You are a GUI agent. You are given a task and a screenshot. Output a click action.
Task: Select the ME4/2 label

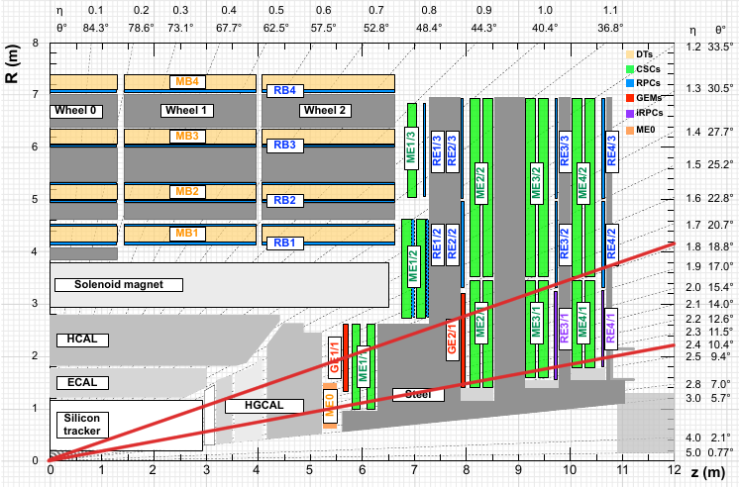[583, 184]
